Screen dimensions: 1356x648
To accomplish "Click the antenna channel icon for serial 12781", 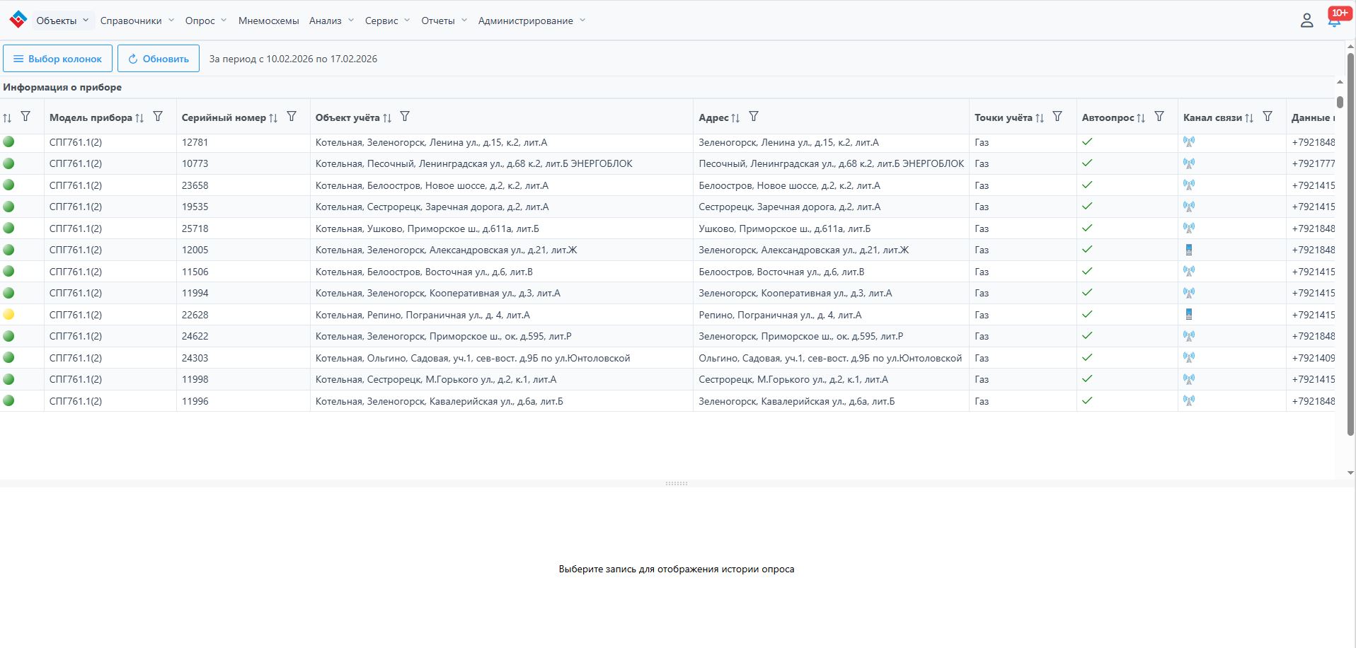I will coord(1188,142).
